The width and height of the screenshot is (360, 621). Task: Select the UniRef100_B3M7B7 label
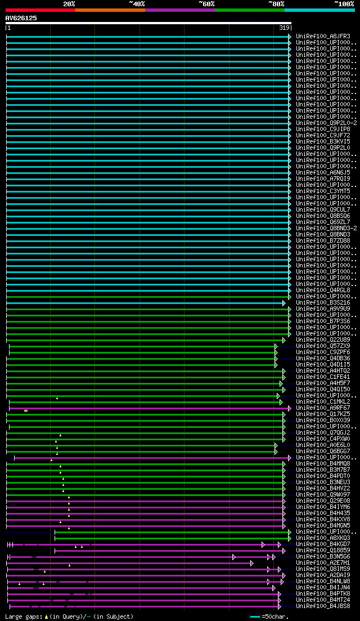click(x=323, y=470)
